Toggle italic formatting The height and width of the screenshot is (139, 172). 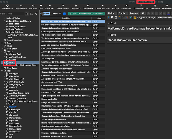[x=153, y=13]
